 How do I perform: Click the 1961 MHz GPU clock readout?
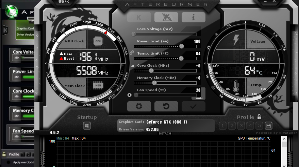point(94,57)
